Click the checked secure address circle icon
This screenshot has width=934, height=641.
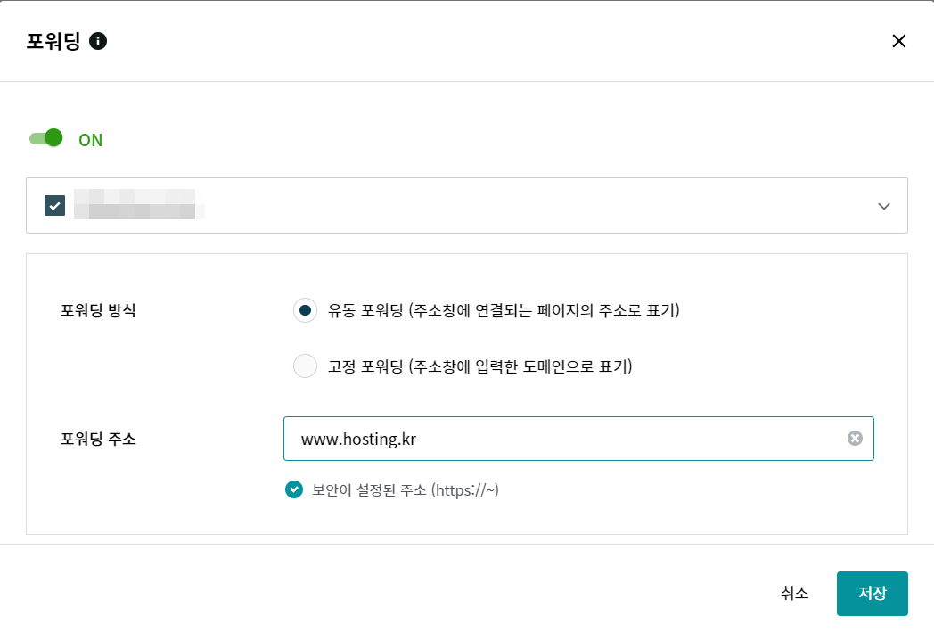pos(293,489)
